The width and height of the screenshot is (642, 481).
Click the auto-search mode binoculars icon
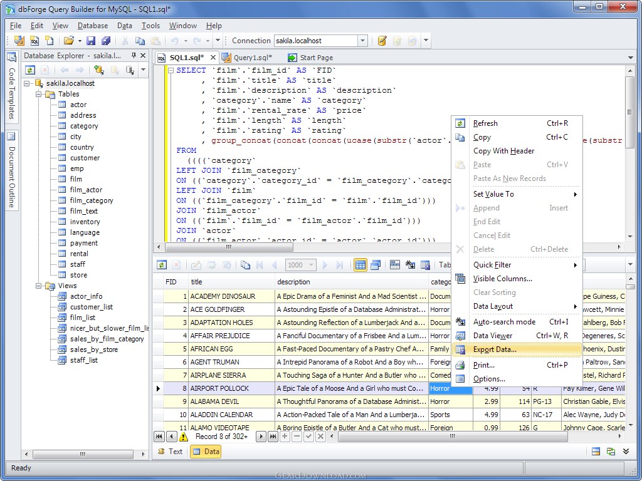(x=410, y=265)
